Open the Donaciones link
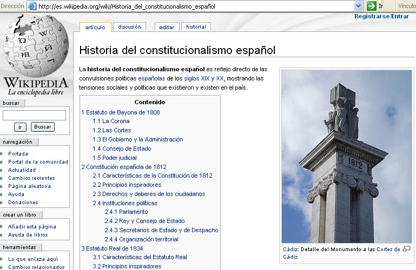The image size is (416, 270). [23, 202]
